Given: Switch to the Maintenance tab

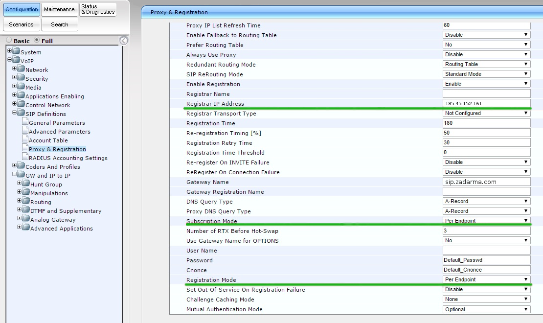Looking at the screenshot, I should click(x=59, y=9).
